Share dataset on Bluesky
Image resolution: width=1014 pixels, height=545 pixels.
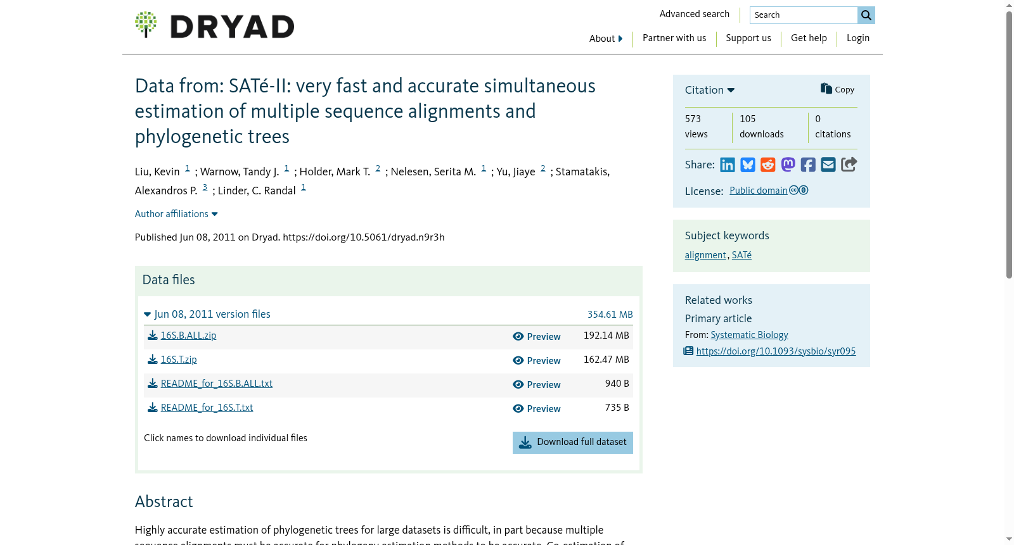tap(748, 165)
